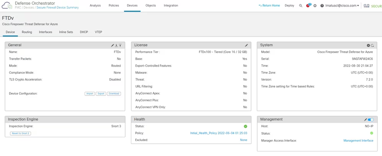The height and width of the screenshot is (156, 382).
Task: Click the AnyConnect Apex label
Action: click(148, 93)
